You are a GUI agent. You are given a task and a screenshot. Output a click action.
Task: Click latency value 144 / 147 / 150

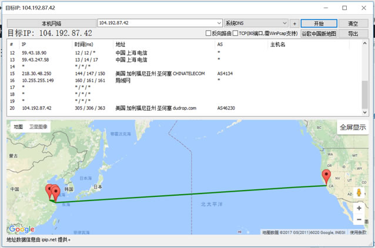click(x=90, y=73)
